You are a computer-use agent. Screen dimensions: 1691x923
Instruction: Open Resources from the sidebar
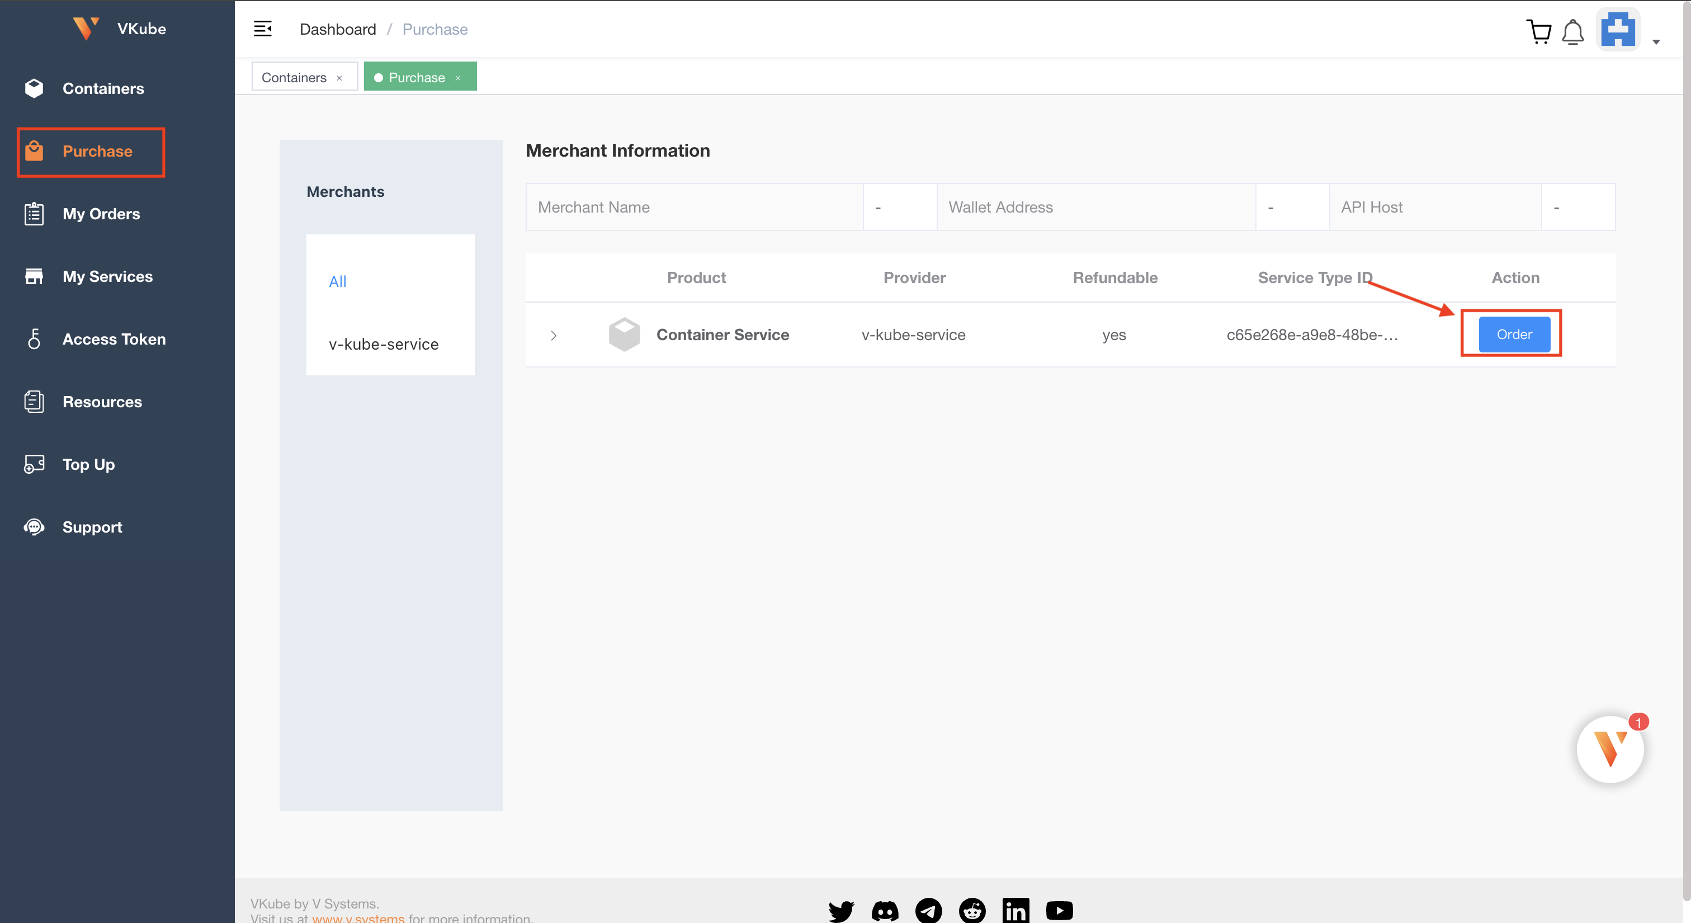102,402
